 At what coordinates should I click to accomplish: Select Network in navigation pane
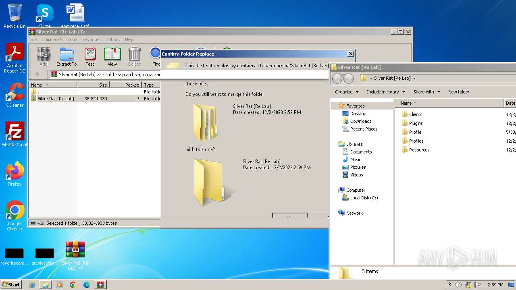click(354, 213)
